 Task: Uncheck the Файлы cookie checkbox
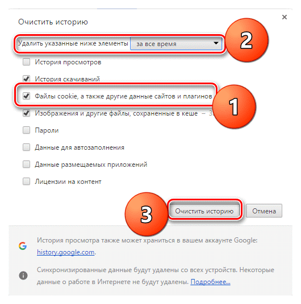[x=26, y=96]
